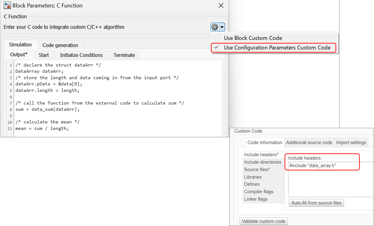The image size is (374, 226).
Task: Switch to Import settings tab
Action: [351, 143]
